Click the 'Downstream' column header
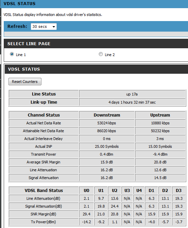 pyautogui.click(x=107, y=115)
